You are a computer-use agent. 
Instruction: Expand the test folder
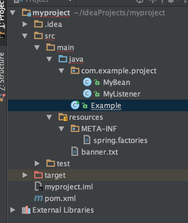[37, 163]
